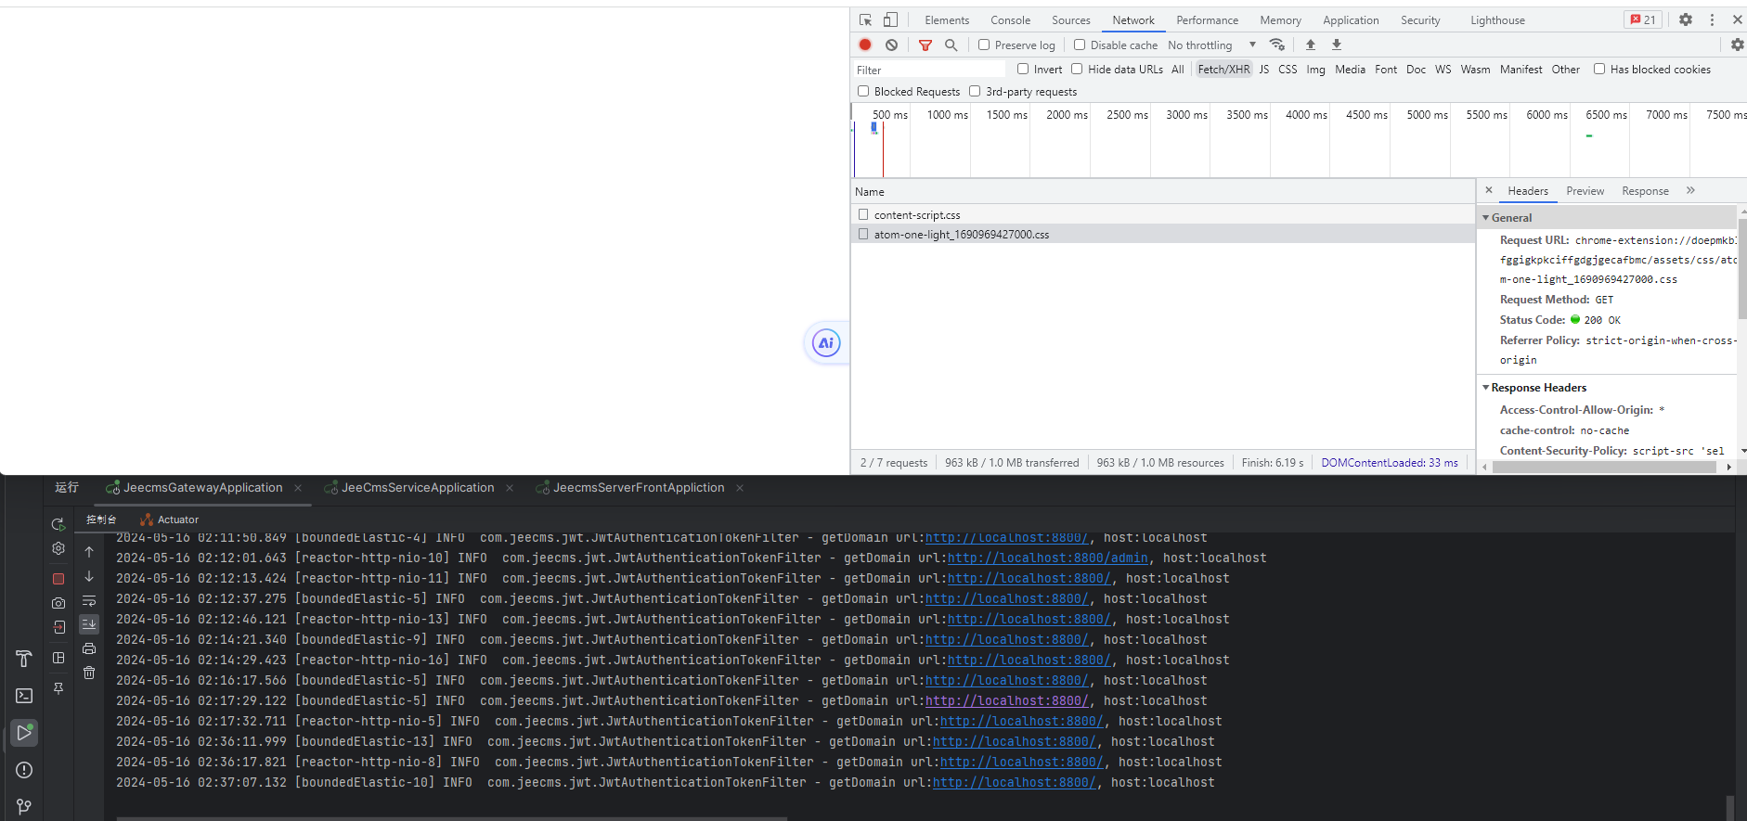Click the network Filter text field
The width and height of the screenshot is (1747, 821).
(x=928, y=70)
